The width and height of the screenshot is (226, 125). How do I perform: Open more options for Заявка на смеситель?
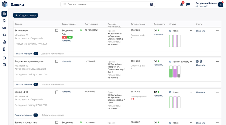click(217, 123)
